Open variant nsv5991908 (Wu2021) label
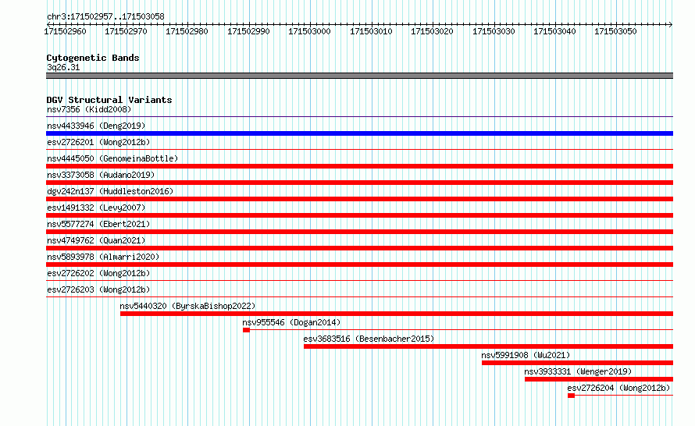This screenshot has width=695, height=426. point(526,355)
